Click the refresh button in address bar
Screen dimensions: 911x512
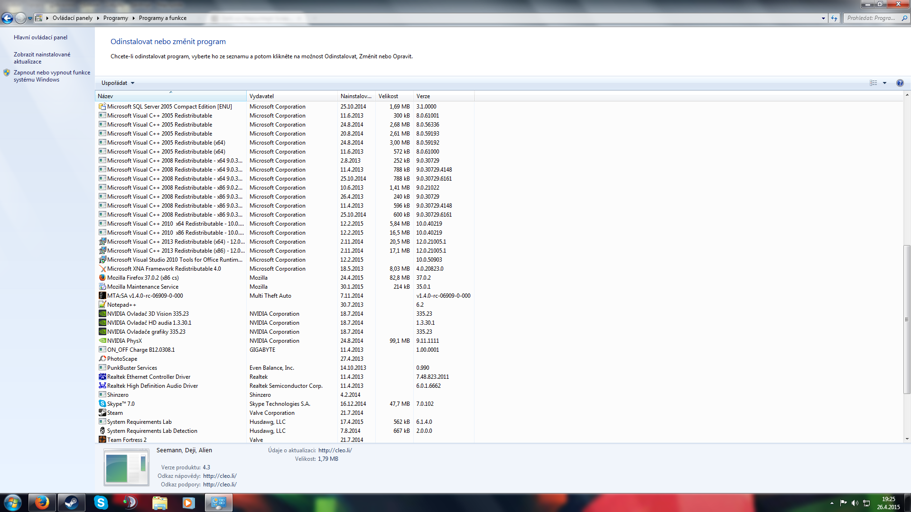(x=834, y=18)
